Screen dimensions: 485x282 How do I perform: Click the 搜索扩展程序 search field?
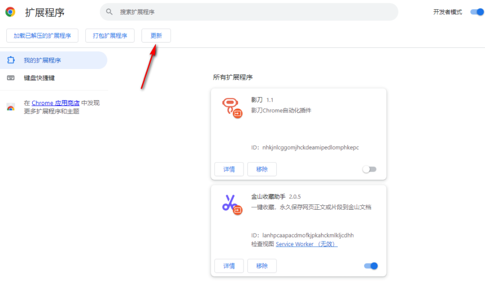tap(249, 12)
